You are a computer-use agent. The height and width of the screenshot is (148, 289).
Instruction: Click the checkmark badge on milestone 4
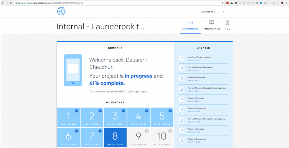147,111
